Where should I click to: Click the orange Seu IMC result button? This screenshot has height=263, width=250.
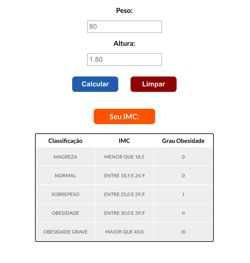124,116
